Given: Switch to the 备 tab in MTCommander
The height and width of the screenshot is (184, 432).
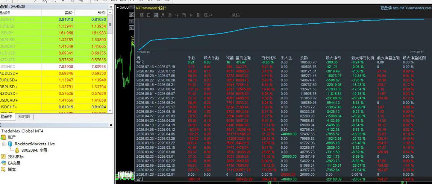Looking at the screenshot, I should coord(198,15).
